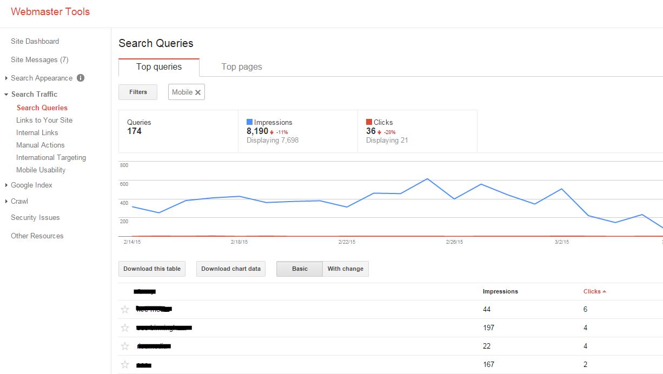This screenshot has width=663, height=374.
Task: Sort by the Clicks column arrow
Action: tap(604, 292)
